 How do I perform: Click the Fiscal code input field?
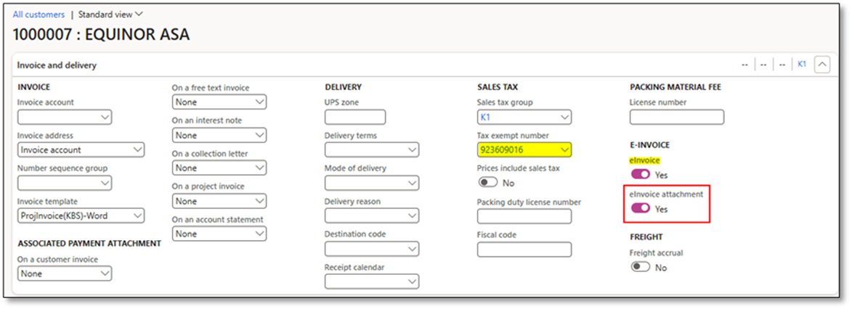(524, 249)
